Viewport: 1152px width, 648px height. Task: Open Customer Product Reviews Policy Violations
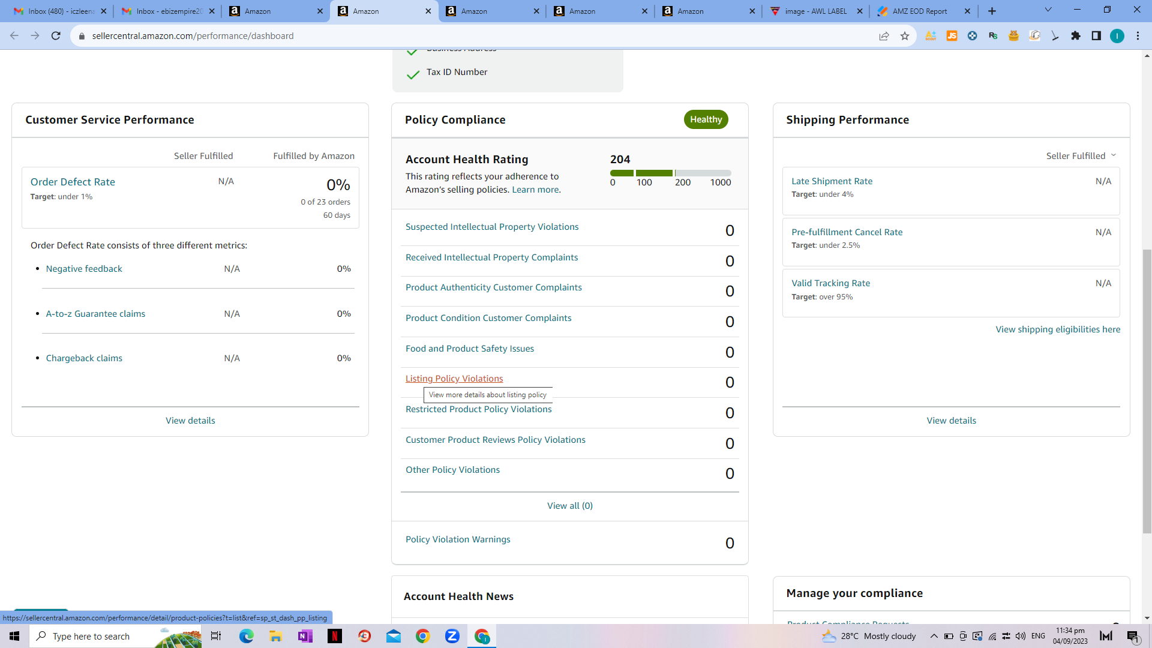(x=496, y=440)
